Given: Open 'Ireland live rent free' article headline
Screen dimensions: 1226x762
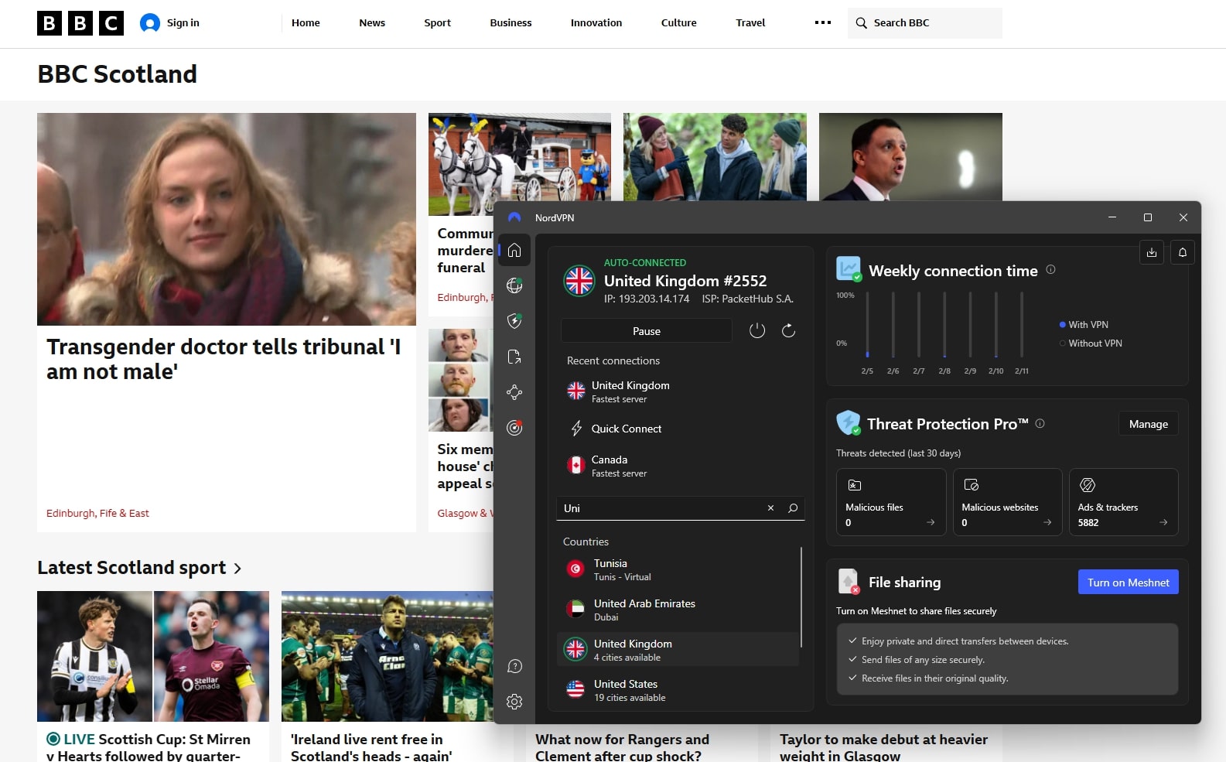Looking at the screenshot, I should [x=371, y=747].
